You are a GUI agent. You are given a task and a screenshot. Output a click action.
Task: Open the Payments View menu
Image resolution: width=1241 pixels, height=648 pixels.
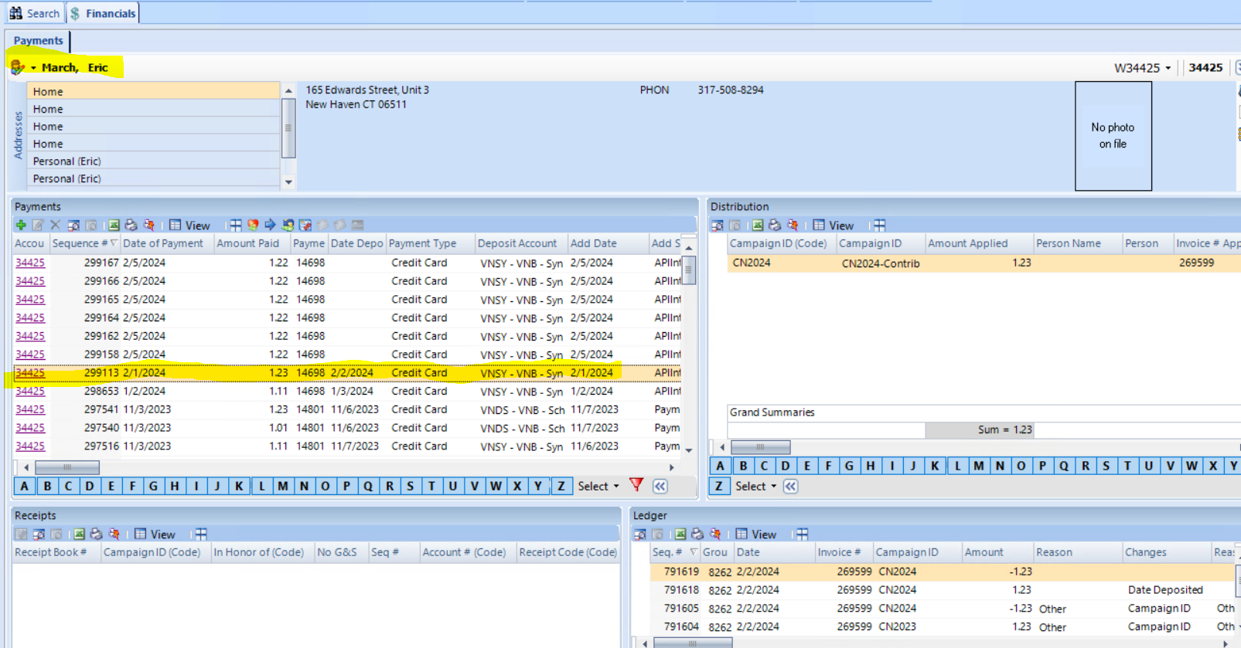[189, 225]
